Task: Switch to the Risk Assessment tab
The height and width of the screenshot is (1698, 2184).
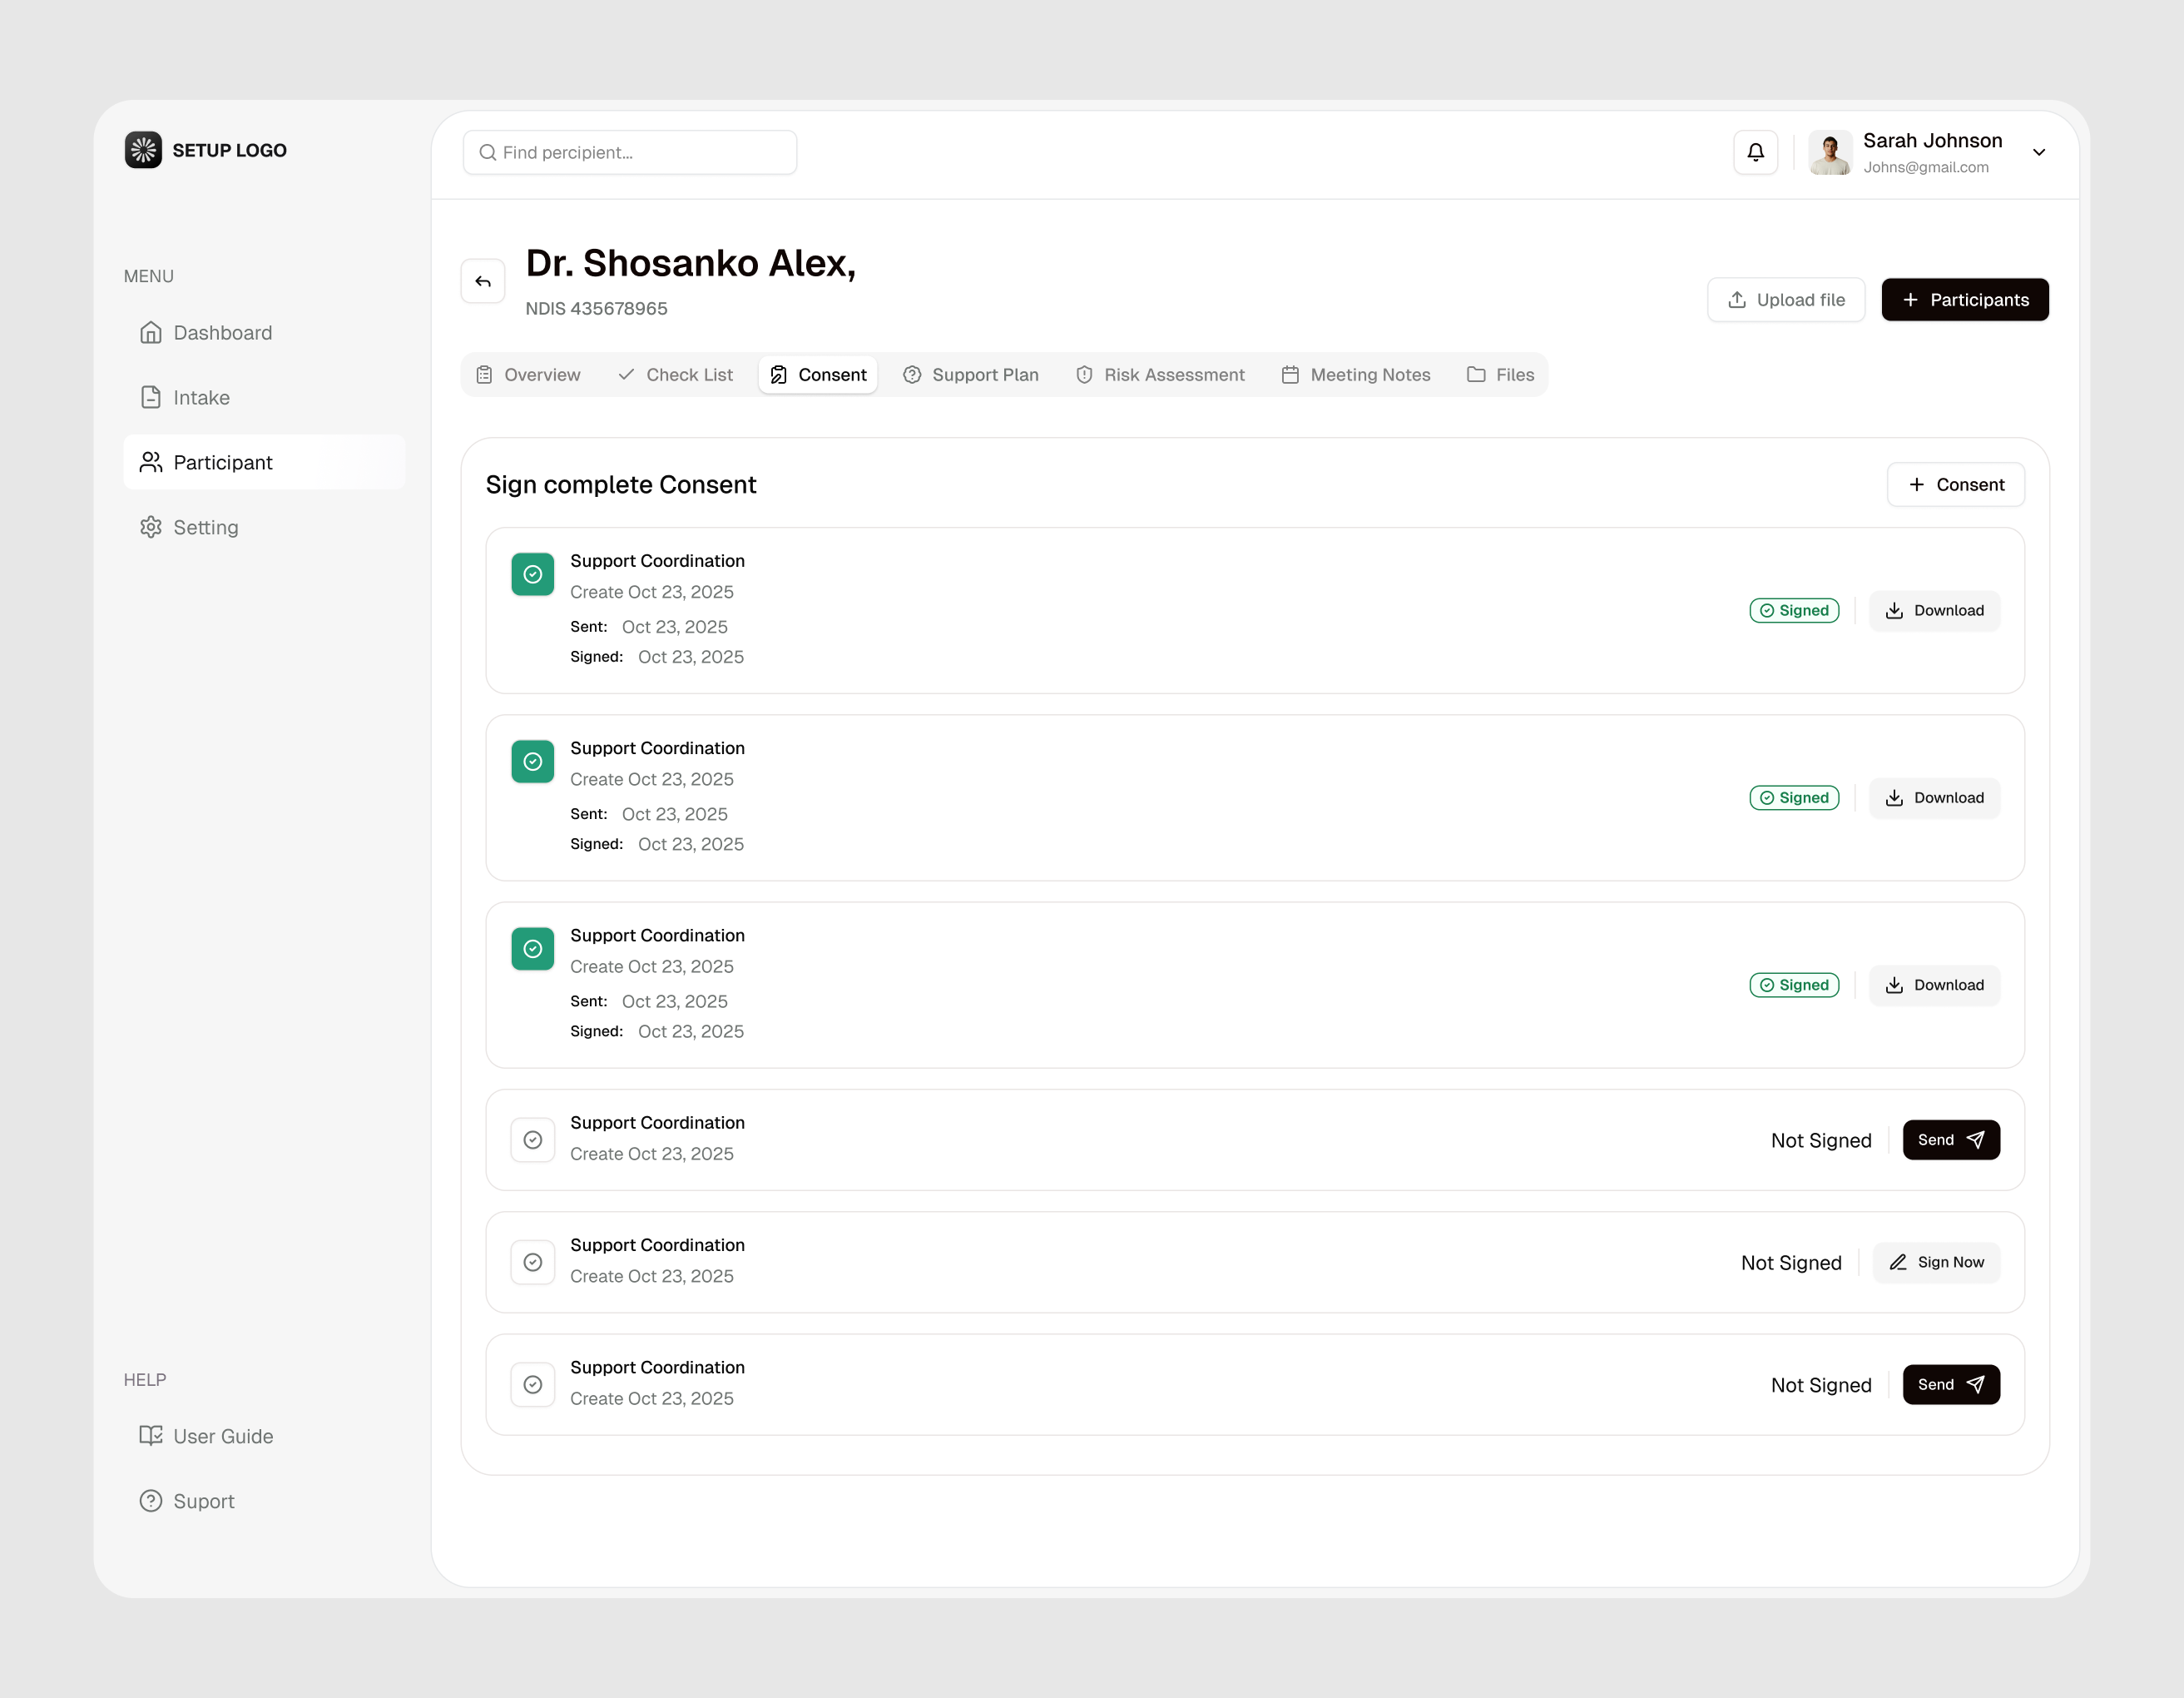Action: tap(1161, 375)
